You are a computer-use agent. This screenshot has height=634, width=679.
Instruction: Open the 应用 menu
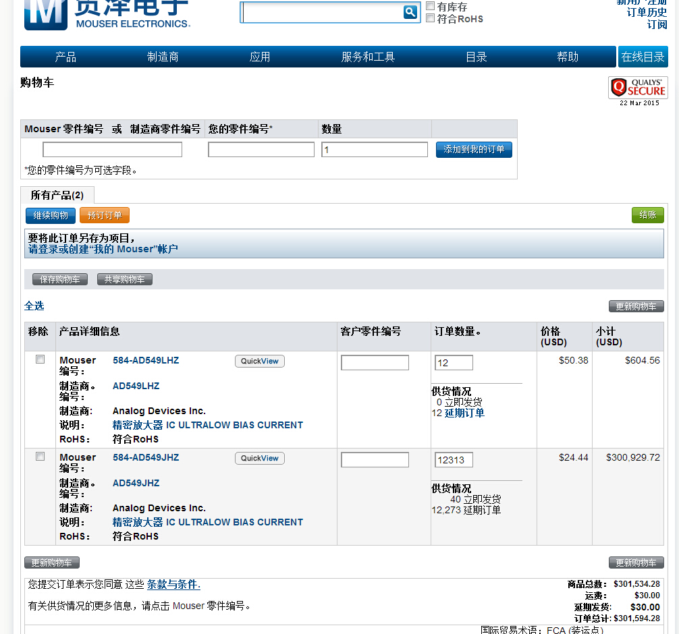260,57
